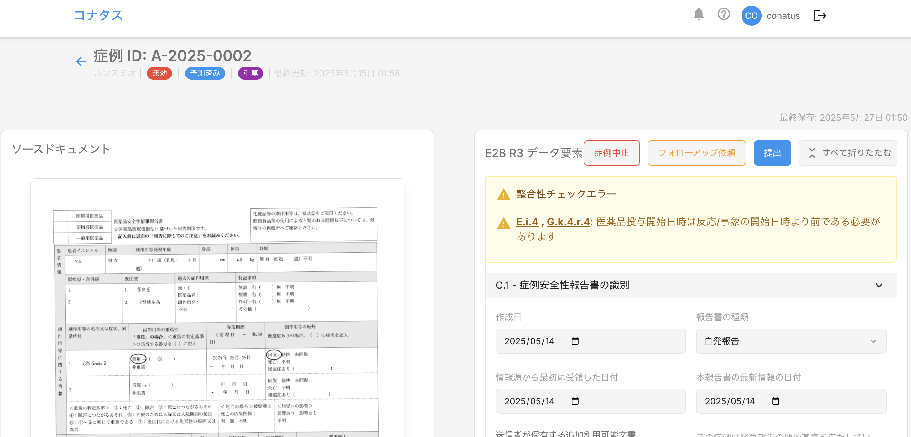Click the conatus username
The width and height of the screenshot is (911, 437).
tap(783, 16)
